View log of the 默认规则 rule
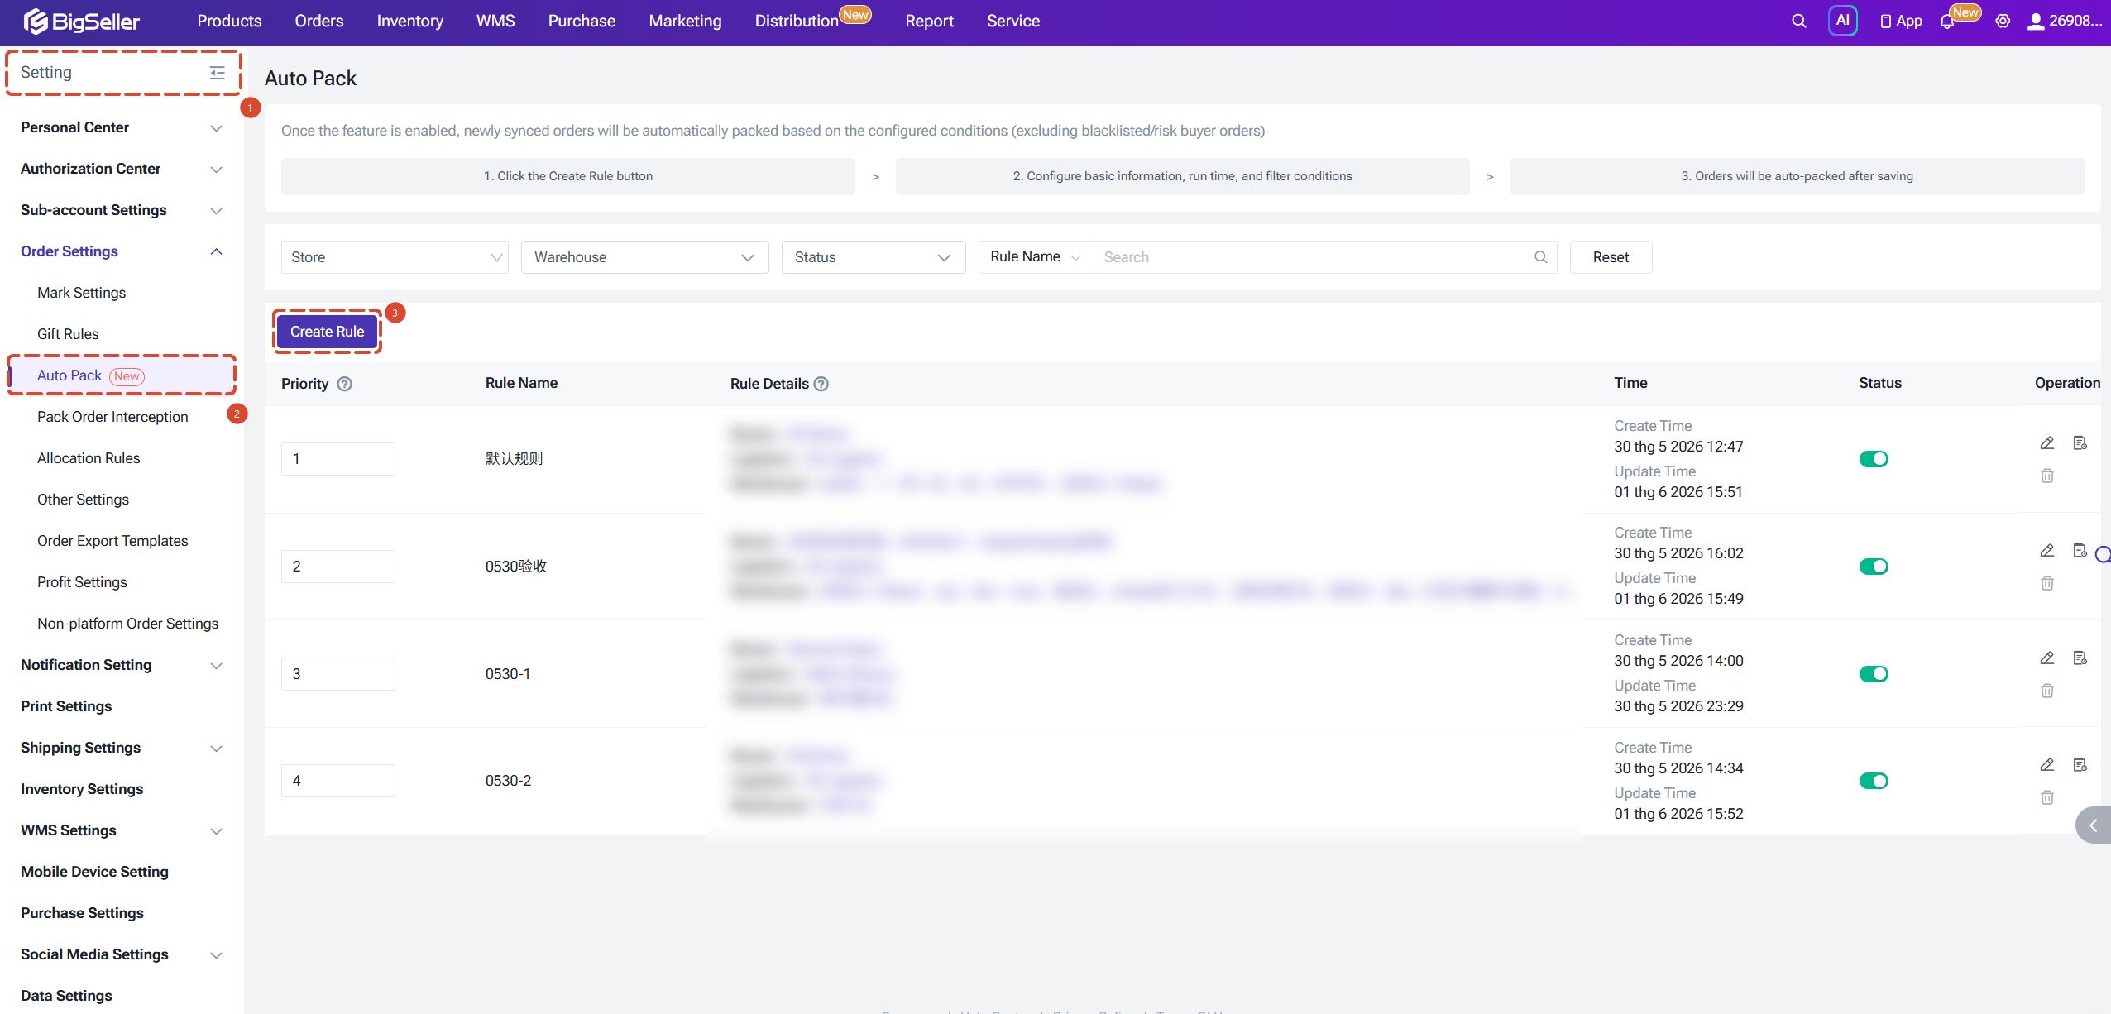The height and width of the screenshot is (1014, 2111). (x=2080, y=443)
